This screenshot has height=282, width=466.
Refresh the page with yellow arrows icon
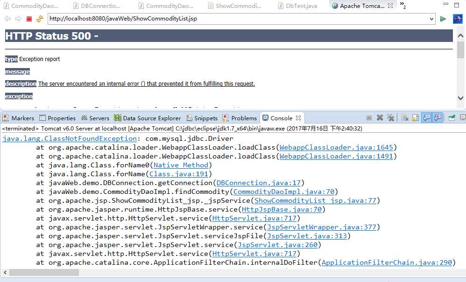pos(40,19)
